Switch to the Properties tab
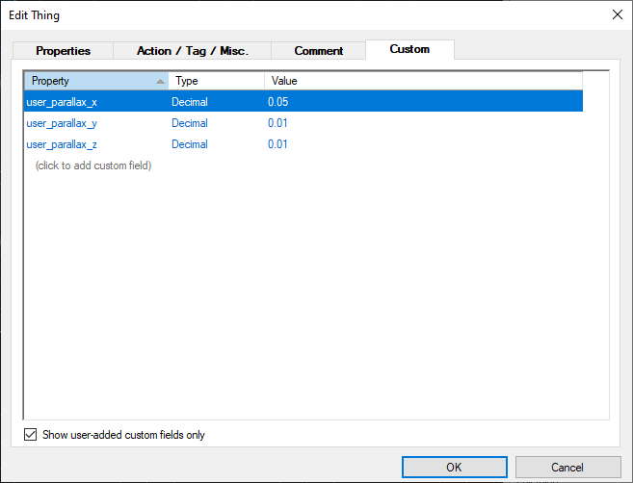Screen dimensions: 633x483 pos(63,51)
